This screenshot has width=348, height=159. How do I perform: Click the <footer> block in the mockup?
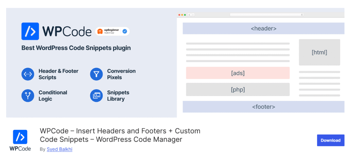(x=264, y=107)
